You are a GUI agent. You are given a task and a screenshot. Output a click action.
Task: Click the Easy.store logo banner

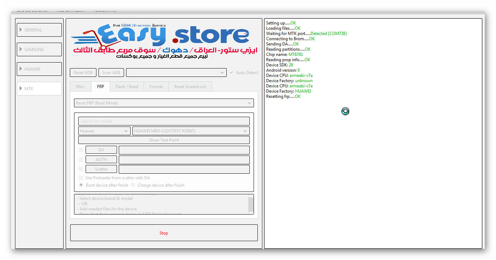click(164, 41)
